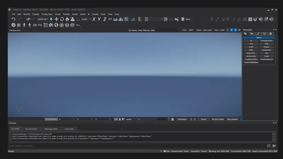
Task: Click the soccer ball physics icon
Action: click(x=13, y=25)
